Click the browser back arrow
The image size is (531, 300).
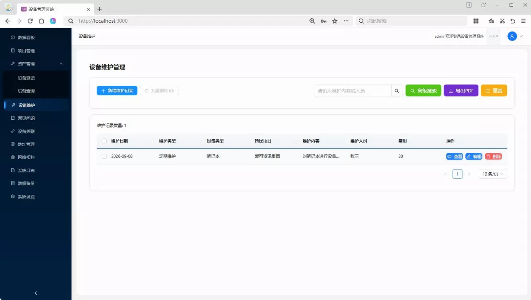coord(7,21)
